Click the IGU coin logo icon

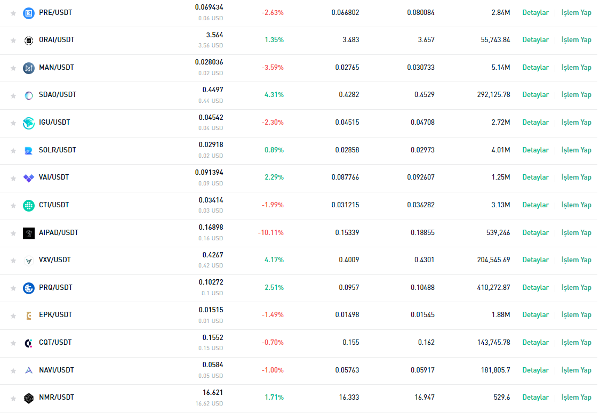point(29,123)
